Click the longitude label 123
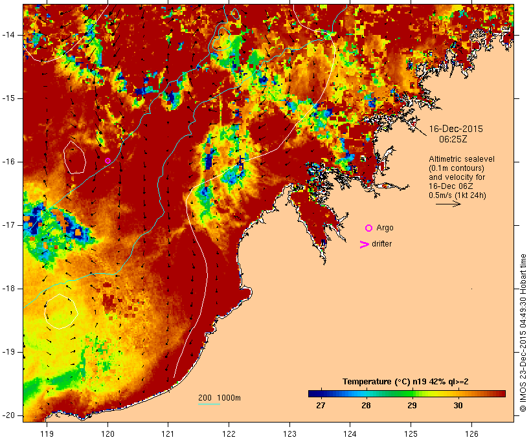The height and width of the screenshot is (440, 531). (289, 434)
